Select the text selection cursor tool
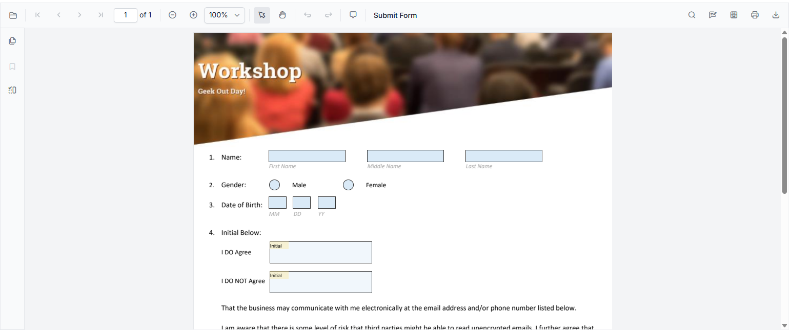The height and width of the screenshot is (334, 791). pos(261,15)
